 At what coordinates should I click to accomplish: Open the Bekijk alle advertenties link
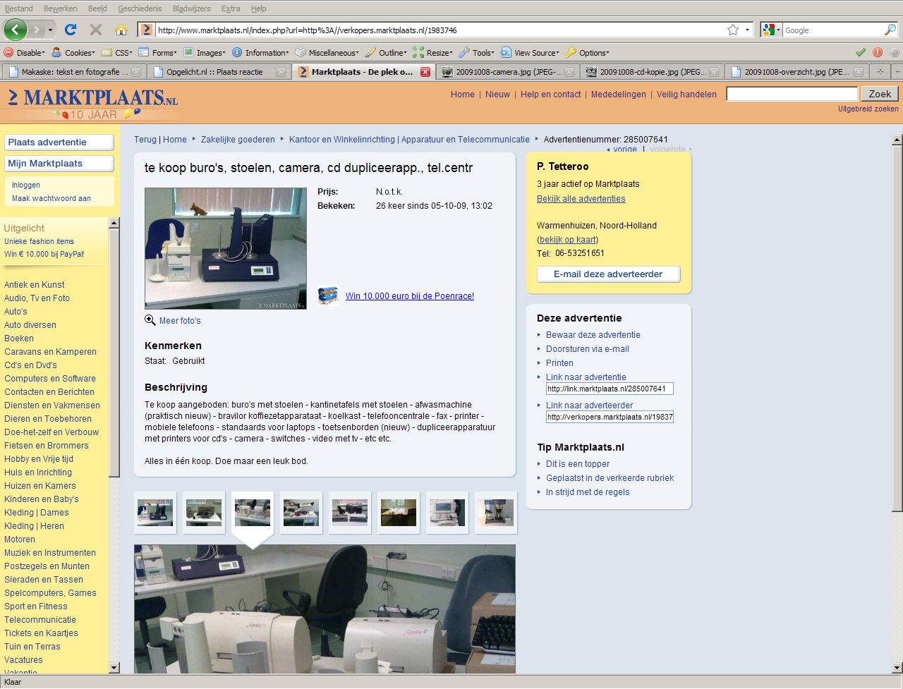click(x=581, y=198)
